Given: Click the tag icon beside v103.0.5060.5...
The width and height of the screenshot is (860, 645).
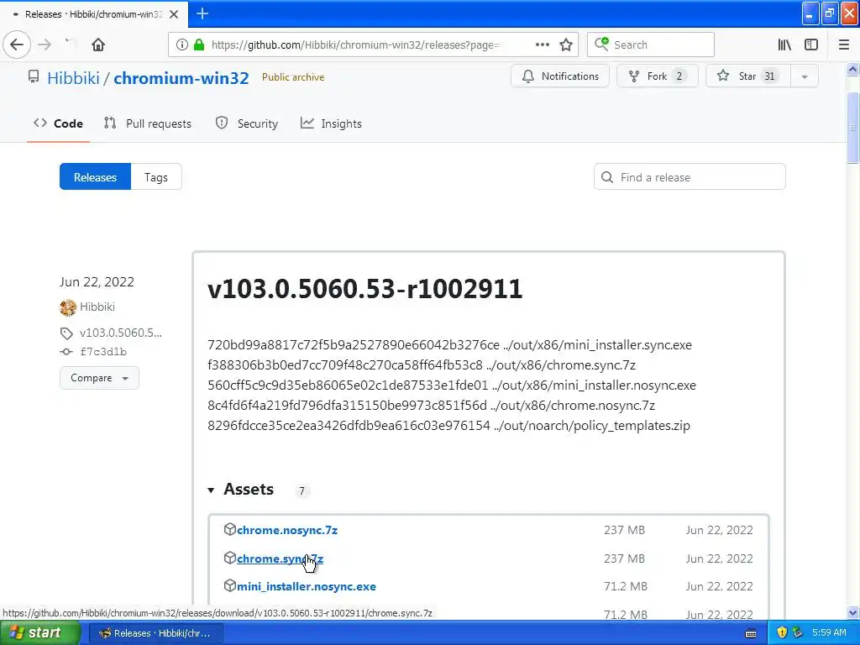Looking at the screenshot, I should point(66,333).
